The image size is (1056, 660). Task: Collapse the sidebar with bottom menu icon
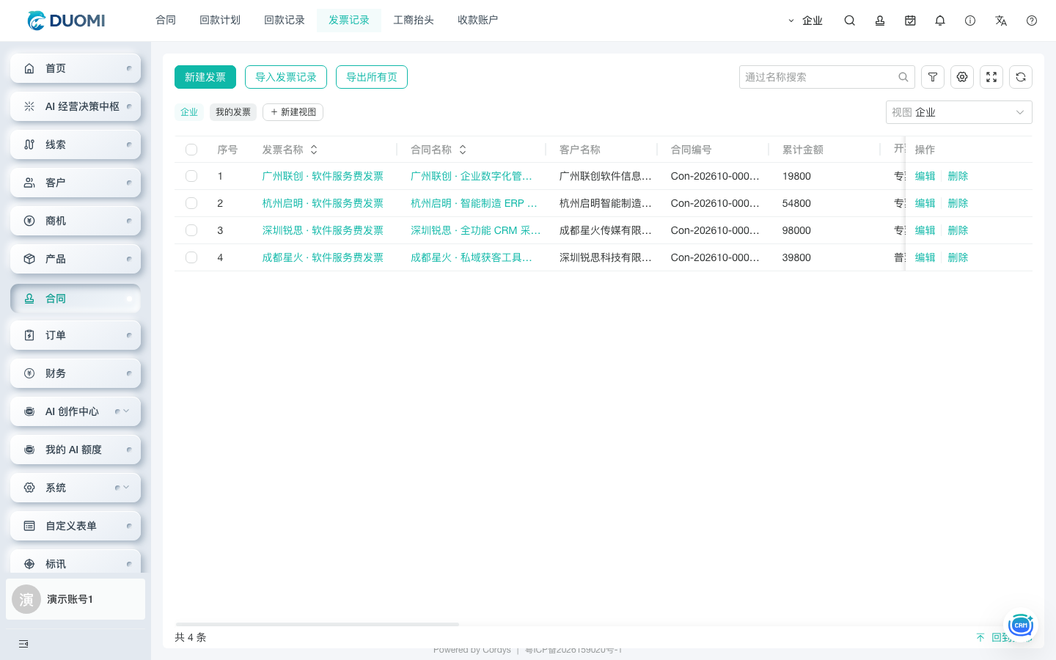[x=23, y=644]
